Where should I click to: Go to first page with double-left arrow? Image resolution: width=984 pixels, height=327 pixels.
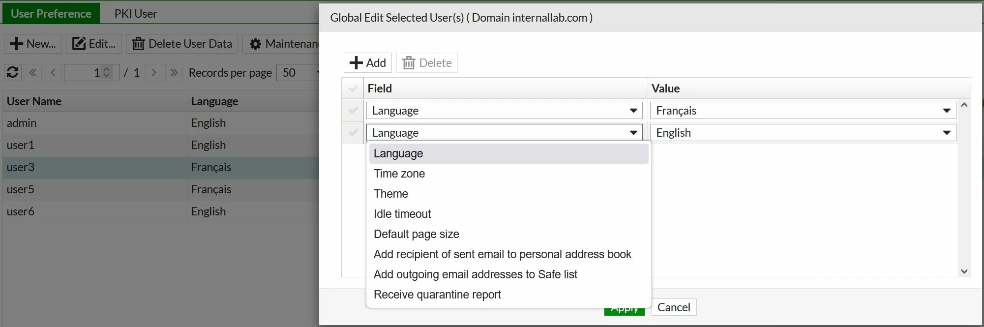pos(33,73)
